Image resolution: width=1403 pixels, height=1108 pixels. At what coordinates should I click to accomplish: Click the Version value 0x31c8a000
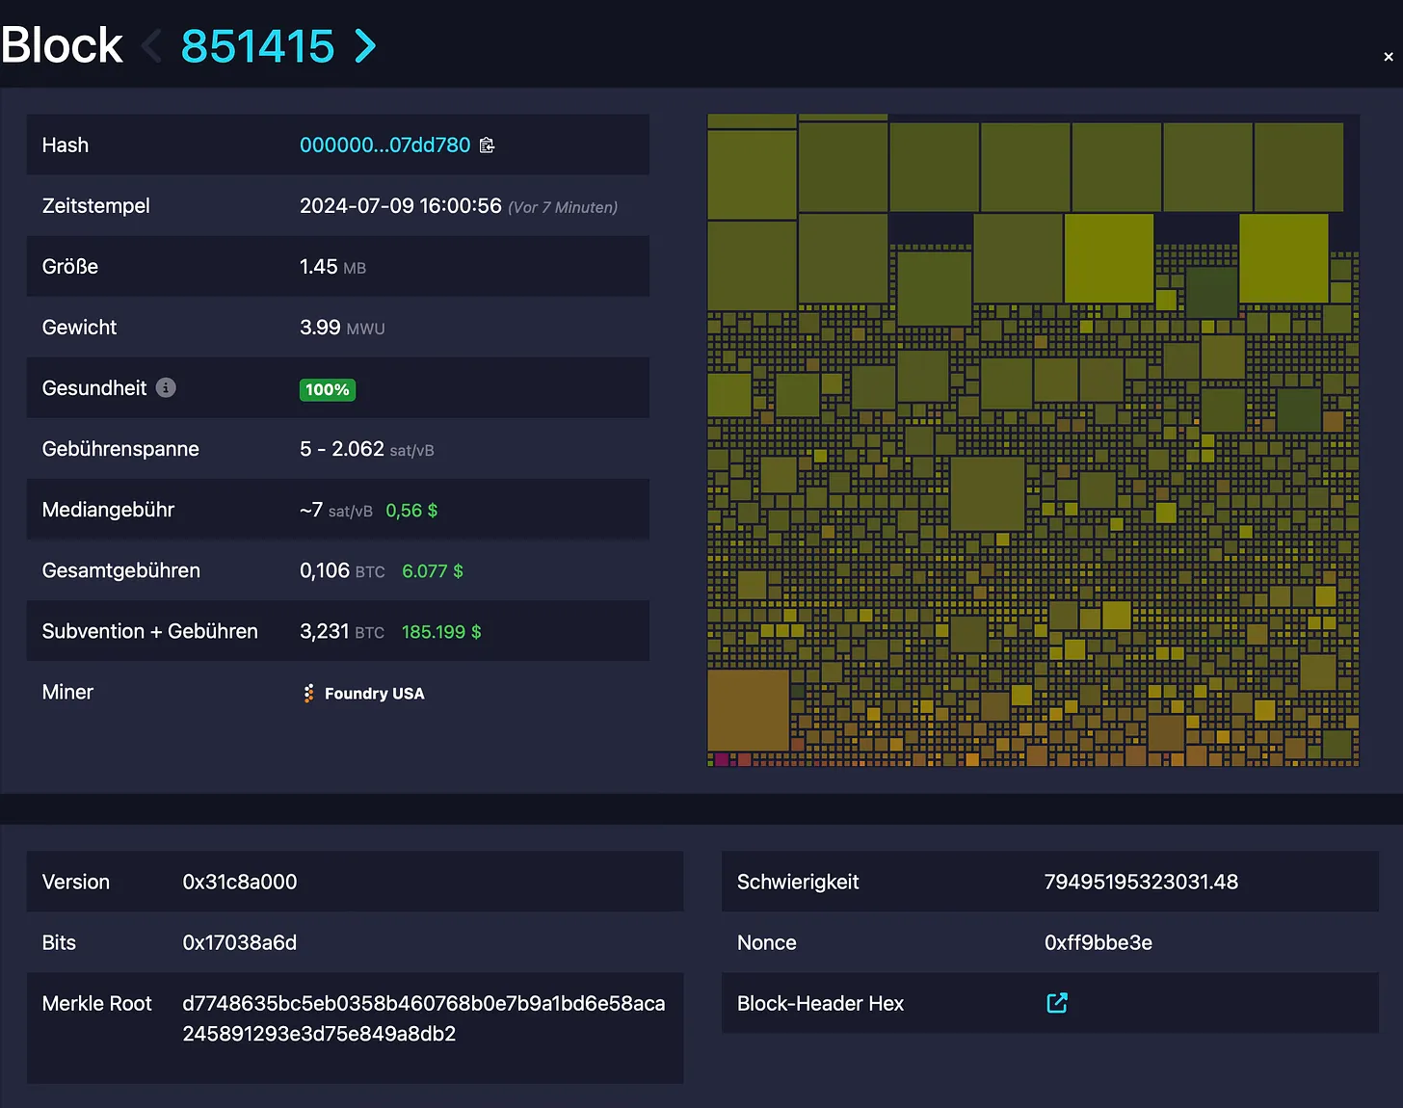tap(239, 882)
